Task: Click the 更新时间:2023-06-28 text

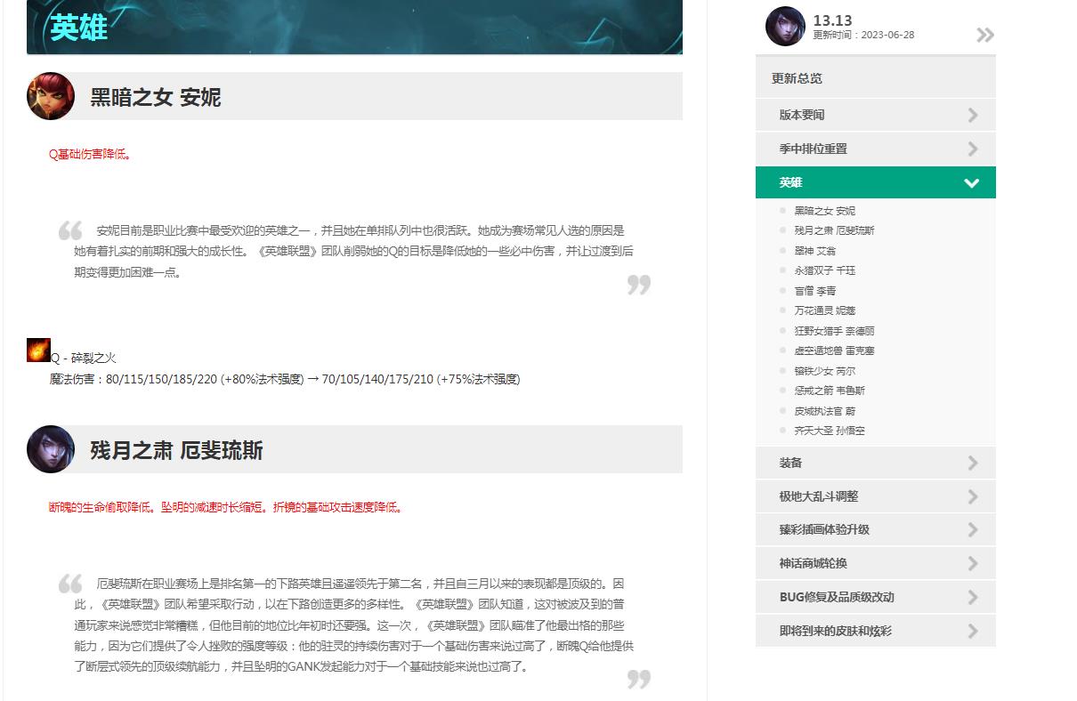Action: tap(863, 36)
